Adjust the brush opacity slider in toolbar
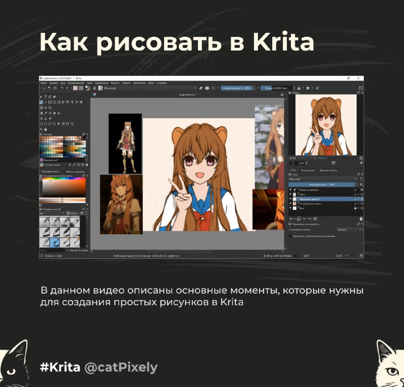The image size is (404, 387). click(x=237, y=88)
